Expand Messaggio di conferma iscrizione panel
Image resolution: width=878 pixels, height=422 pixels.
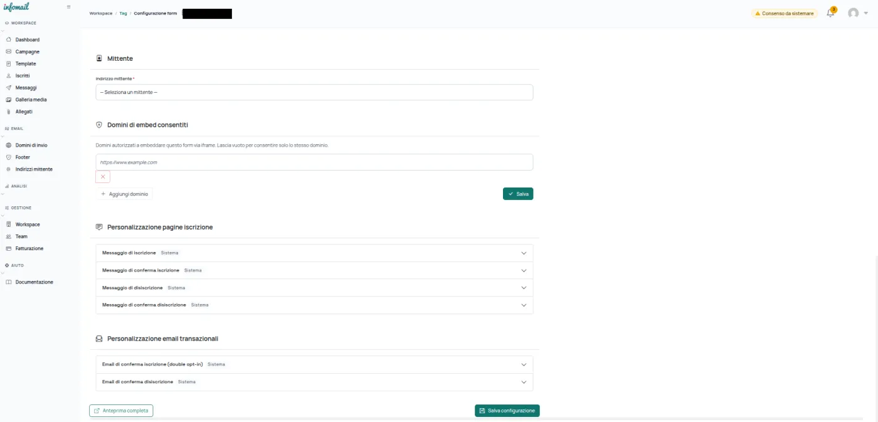(x=314, y=270)
